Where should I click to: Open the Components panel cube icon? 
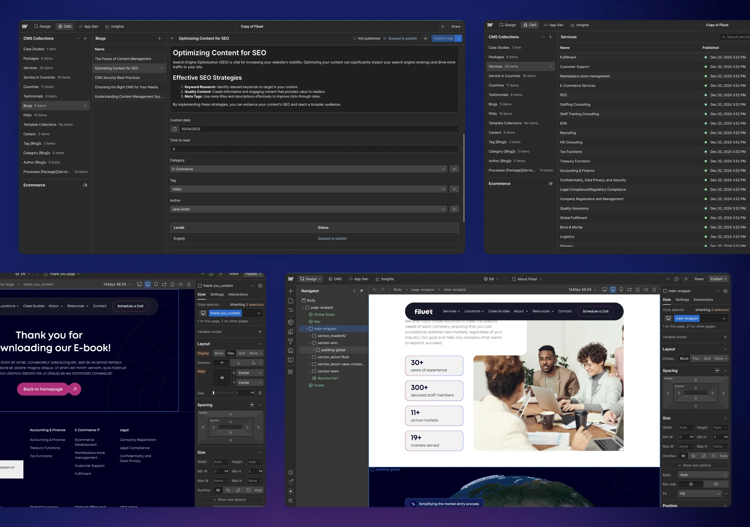[291, 322]
